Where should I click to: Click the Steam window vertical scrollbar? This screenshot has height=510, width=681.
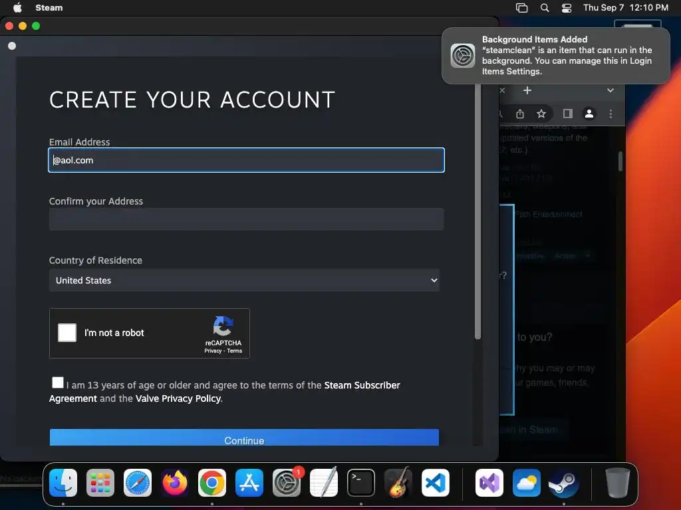pyautogui.click(x=477, y=211)
